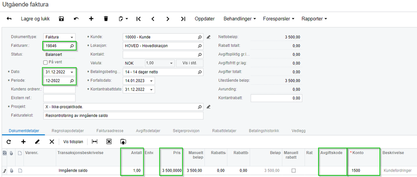Click the save floppy disk icon
The width and height of the screenshot is (417, 177).
coord(61,19)
